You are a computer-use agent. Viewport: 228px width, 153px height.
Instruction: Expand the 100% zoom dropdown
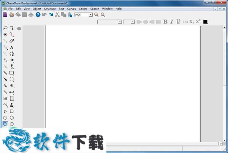(x=90, y=15)
